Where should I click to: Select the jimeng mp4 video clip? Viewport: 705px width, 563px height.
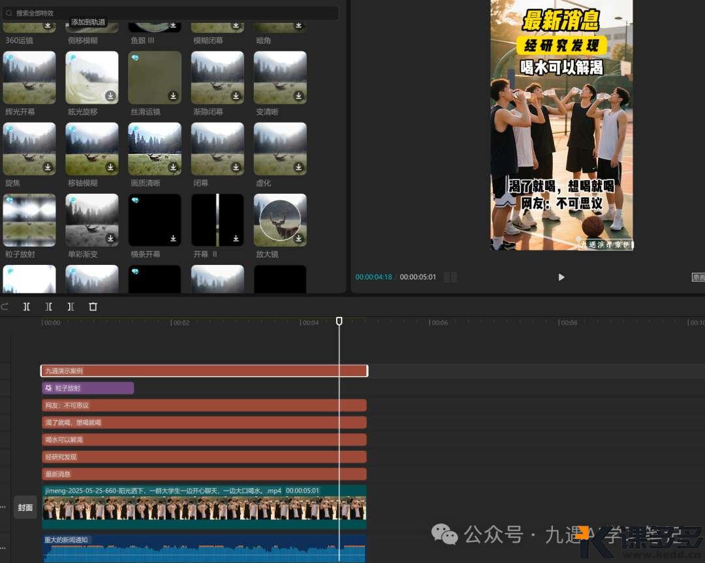[x=204, y=507]
